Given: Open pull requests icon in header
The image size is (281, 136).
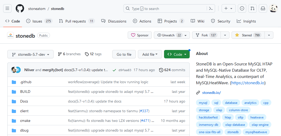Looking at the screenshot, I should 252,8.
